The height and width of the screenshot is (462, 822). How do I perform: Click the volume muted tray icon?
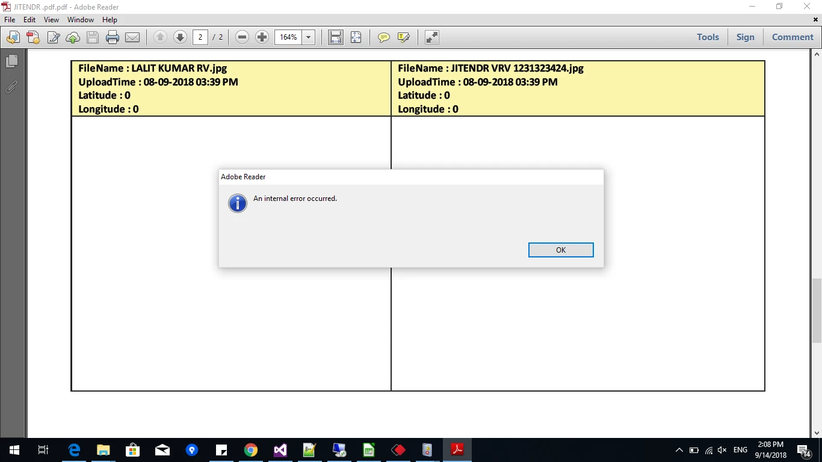click(x=722, y=450)
